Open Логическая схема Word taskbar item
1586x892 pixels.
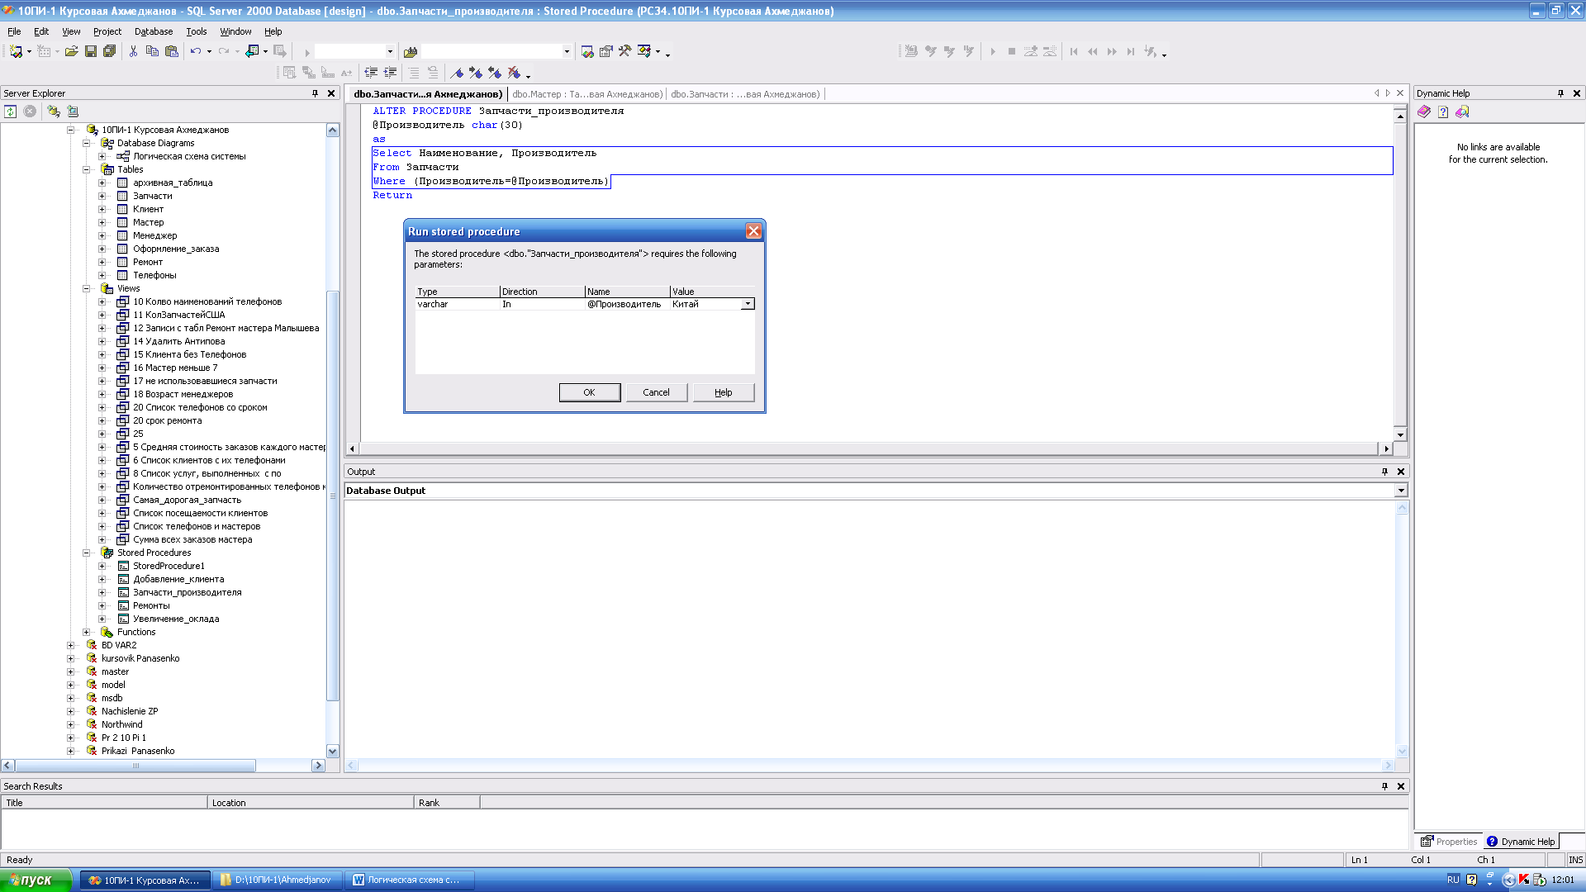point(407,880)
